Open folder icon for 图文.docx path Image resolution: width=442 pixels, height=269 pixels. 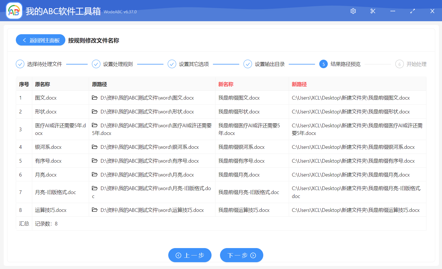click(x=95, y=98)
